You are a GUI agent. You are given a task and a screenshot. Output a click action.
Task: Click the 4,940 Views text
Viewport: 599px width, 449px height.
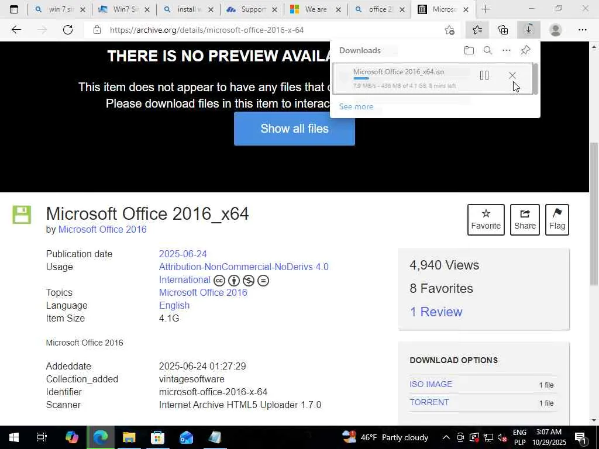point(444,265)
